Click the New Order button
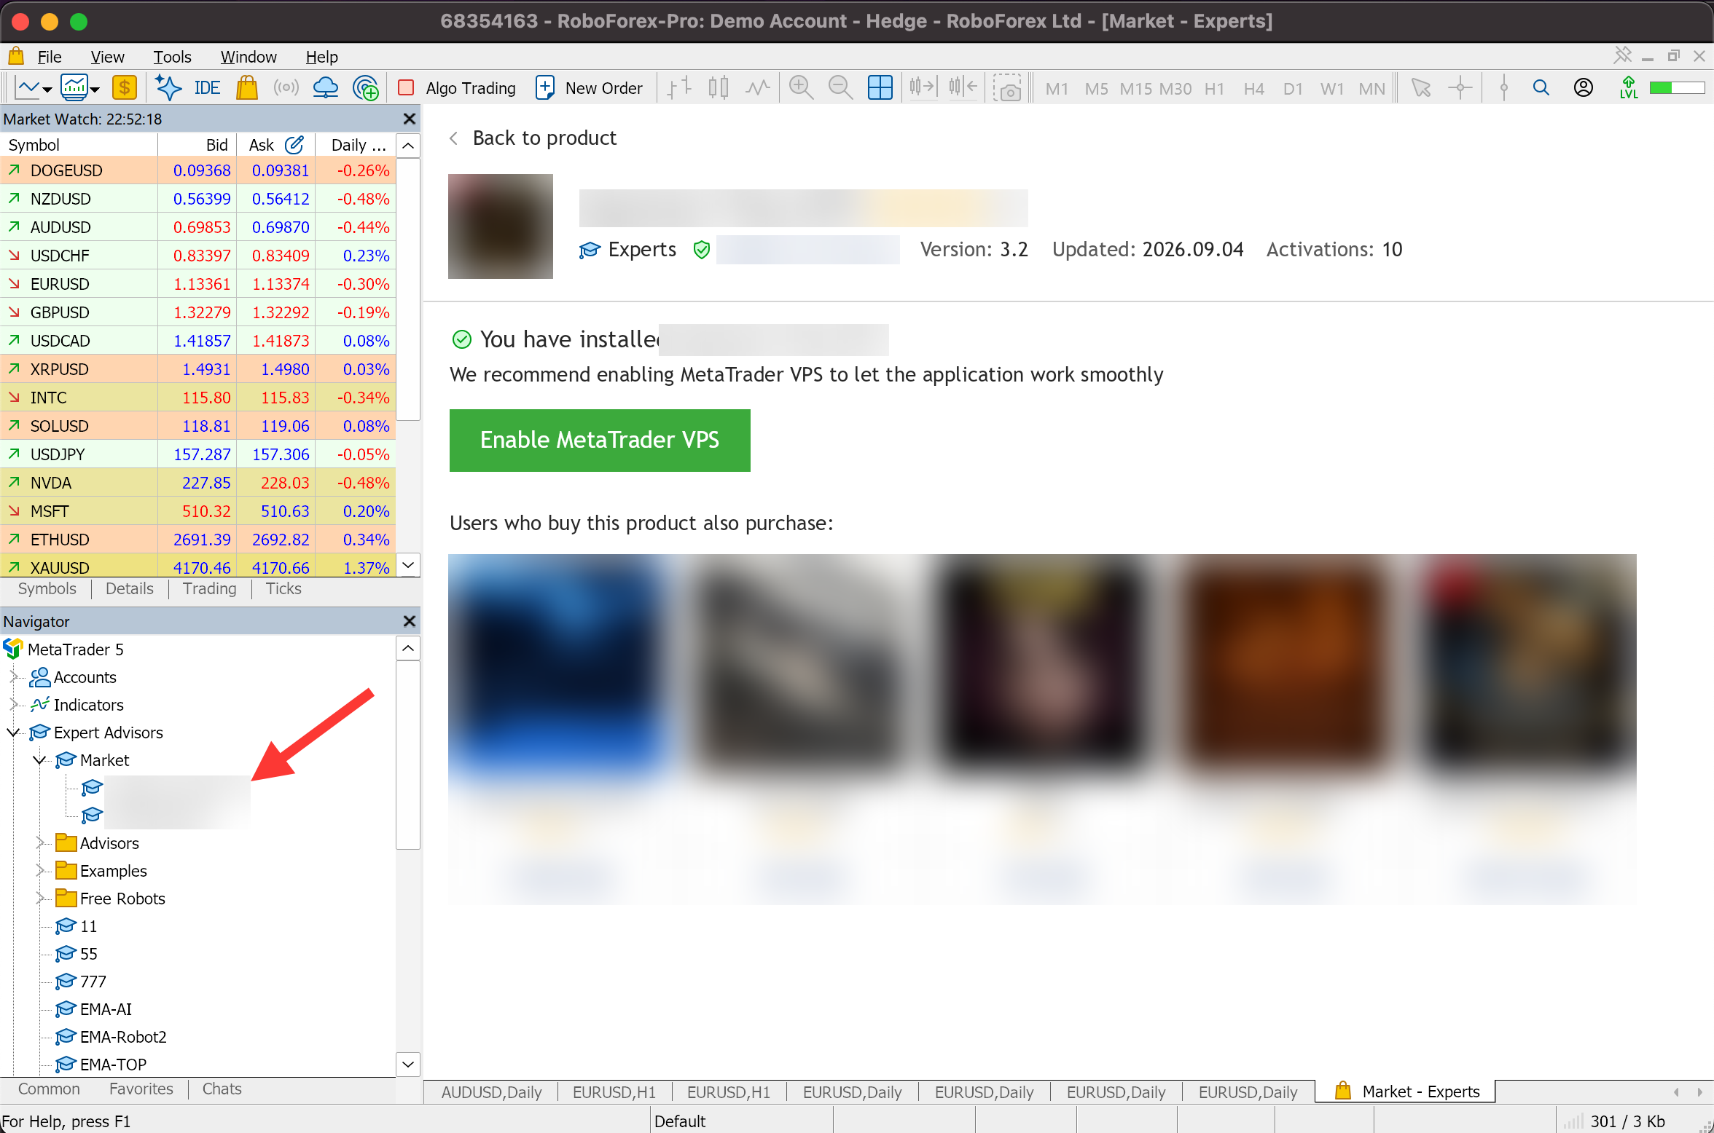 tap(589, 88)
